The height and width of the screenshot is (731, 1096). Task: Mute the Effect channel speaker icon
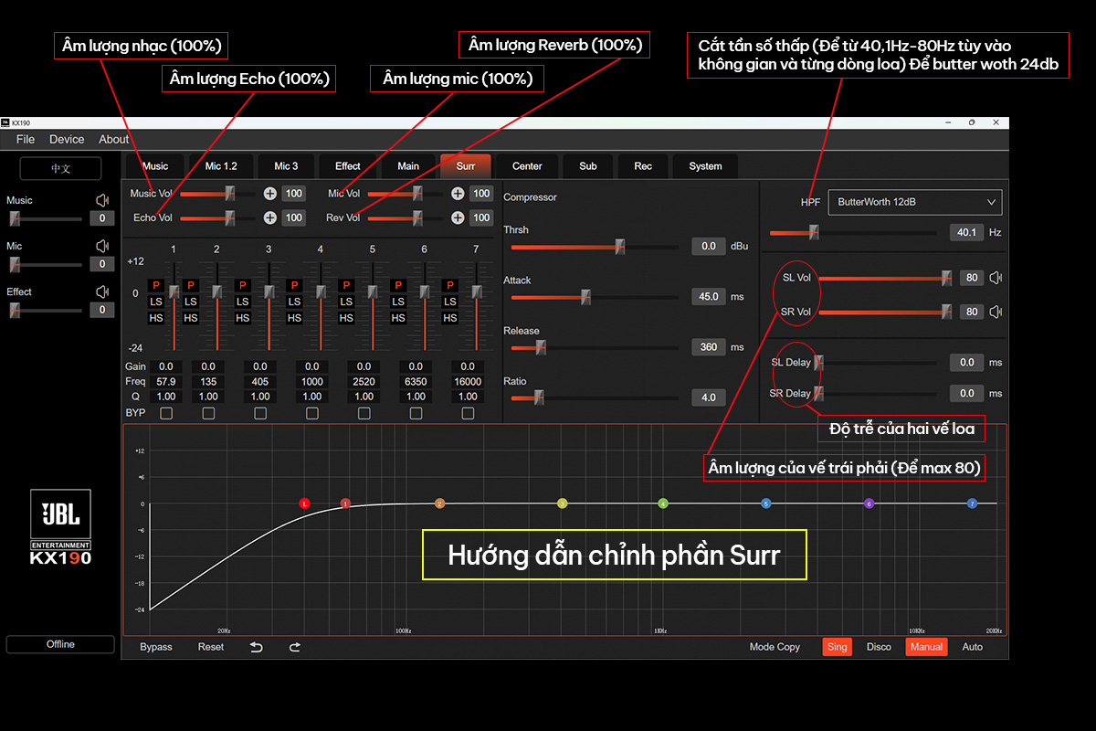(102, 291)
